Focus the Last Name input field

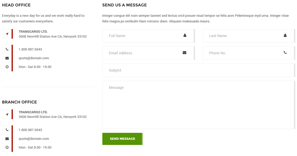click(x=244, y=36)
